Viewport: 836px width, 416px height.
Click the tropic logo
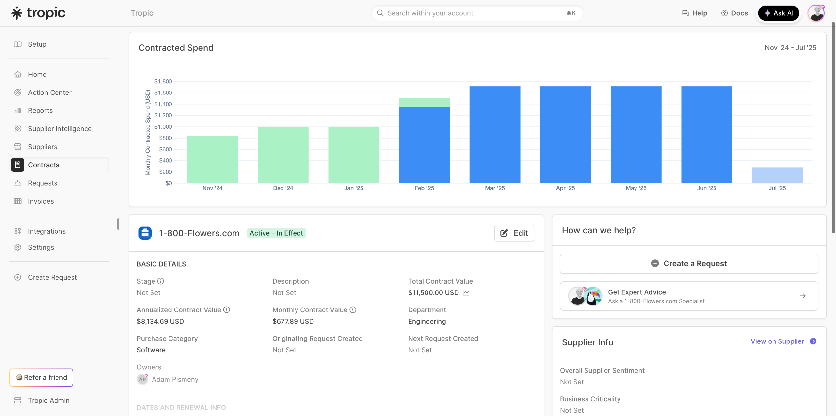point(39,13)
